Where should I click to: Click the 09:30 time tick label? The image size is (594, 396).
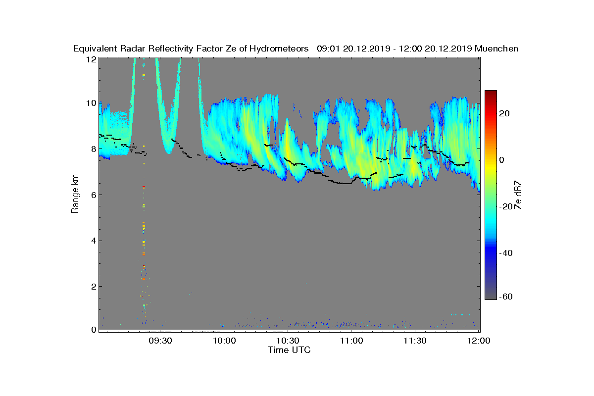160,341
